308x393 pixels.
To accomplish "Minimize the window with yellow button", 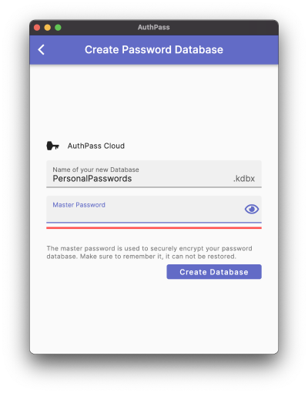I will point(48,28).
